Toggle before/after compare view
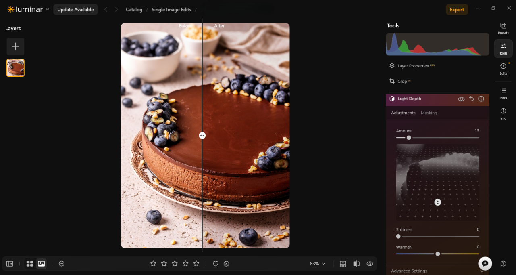This screenshot has height=275, width=516. [x=356, y=264]
